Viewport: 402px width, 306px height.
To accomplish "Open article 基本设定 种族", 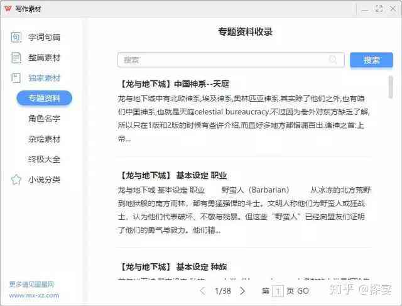I will [x=173, y=267].
